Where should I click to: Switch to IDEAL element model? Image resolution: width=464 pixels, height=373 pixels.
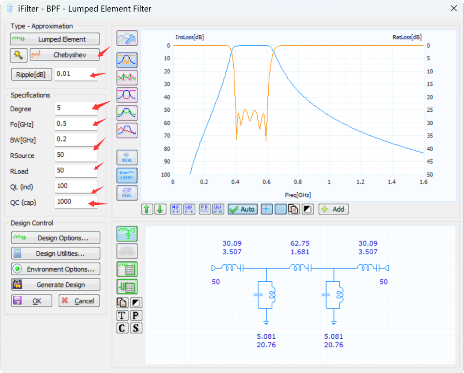(127, 157)
